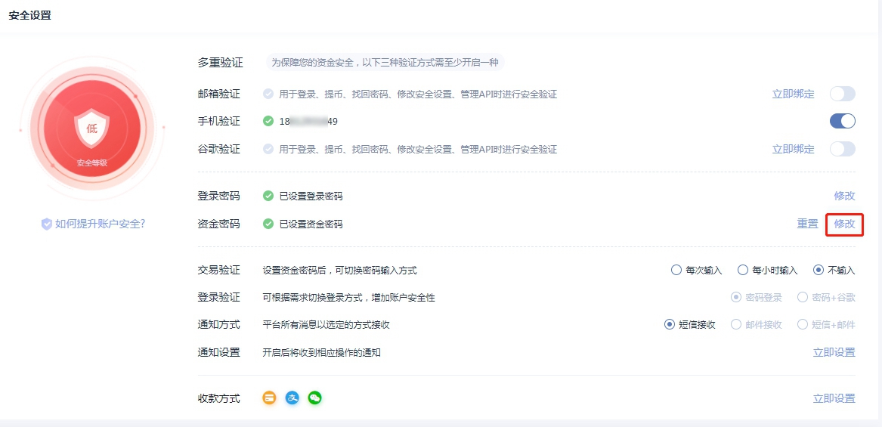882x427 pixels.
Task: Click the green checkmark beside 已设置登录密码
Action: coord(268,196)
